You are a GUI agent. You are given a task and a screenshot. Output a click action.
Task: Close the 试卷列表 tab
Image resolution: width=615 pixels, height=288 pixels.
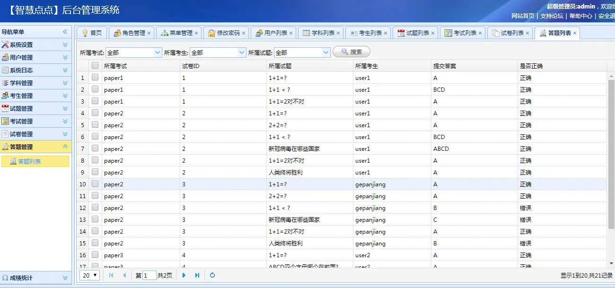click(527, 33)
